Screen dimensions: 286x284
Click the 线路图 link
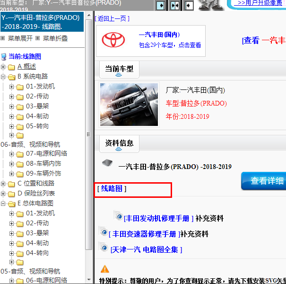coord(112,189)
